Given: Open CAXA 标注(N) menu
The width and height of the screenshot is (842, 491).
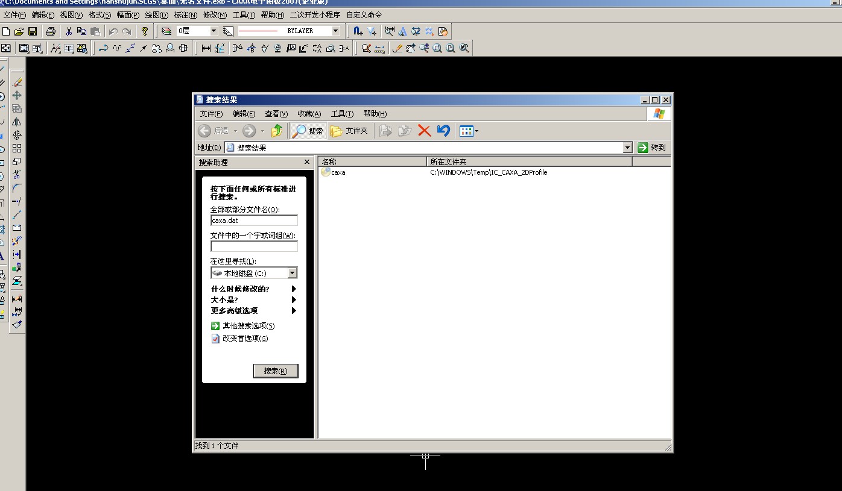Looking at the screenshot, I should click(x=185, y=14).
